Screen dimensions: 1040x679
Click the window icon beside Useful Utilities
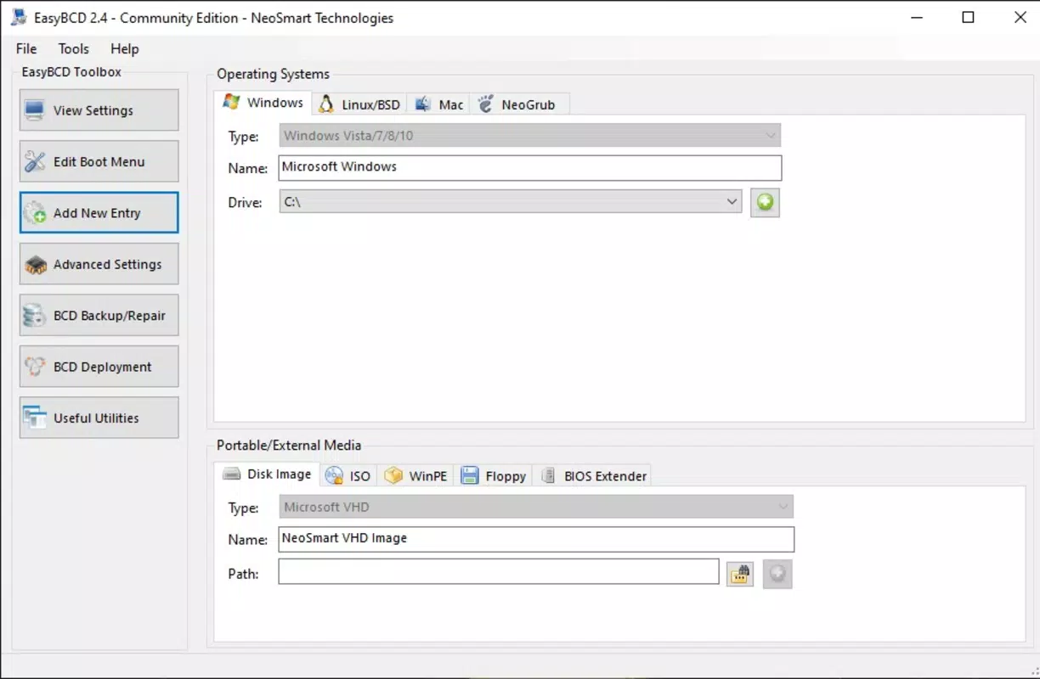35,418
